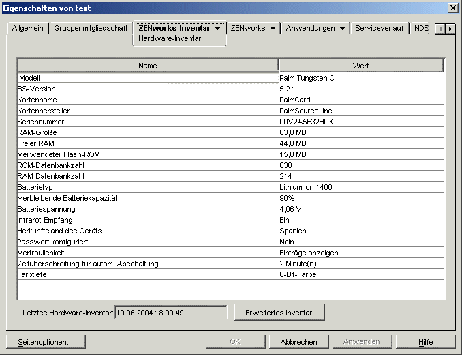This screenshot has width=462, height=355.
Task: Select the RAM-Datenbankzahl row
Action: [x=230, y=176]
